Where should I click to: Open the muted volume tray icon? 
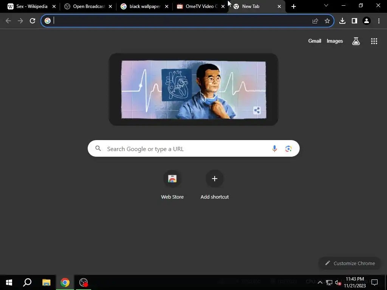338,282
